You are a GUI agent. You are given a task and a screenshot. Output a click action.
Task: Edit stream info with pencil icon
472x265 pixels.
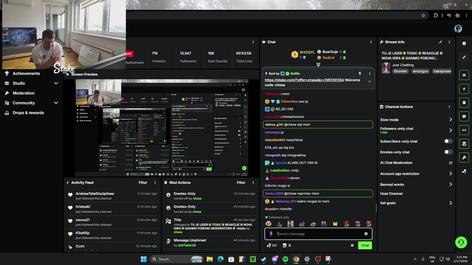(x=440, y=42)
